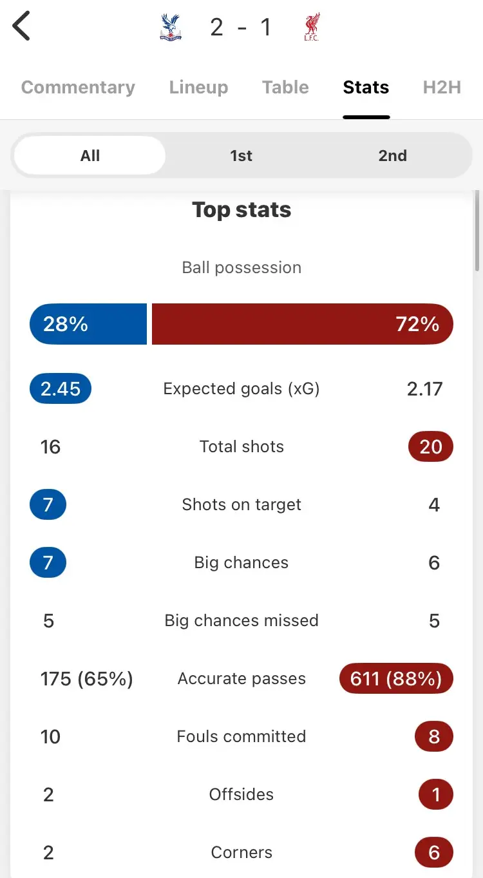The height and width of the screenshot is (878, 483).
Task: Open the Liverpool FC team crest
Action: click(x=312, y=28)
